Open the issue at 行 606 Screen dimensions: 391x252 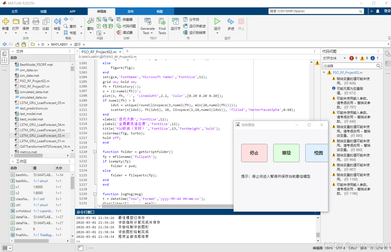[353, 81]
